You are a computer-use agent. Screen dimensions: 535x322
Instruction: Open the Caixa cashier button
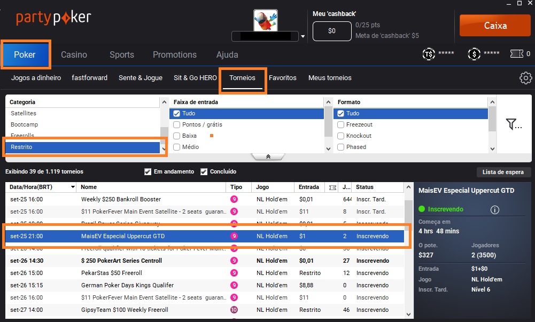[x=495, y=25]
